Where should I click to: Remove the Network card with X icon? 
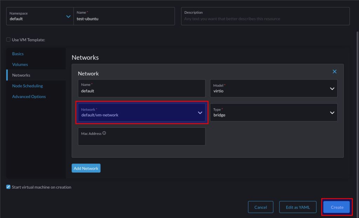pyautogui.click(x=334, y=71)
